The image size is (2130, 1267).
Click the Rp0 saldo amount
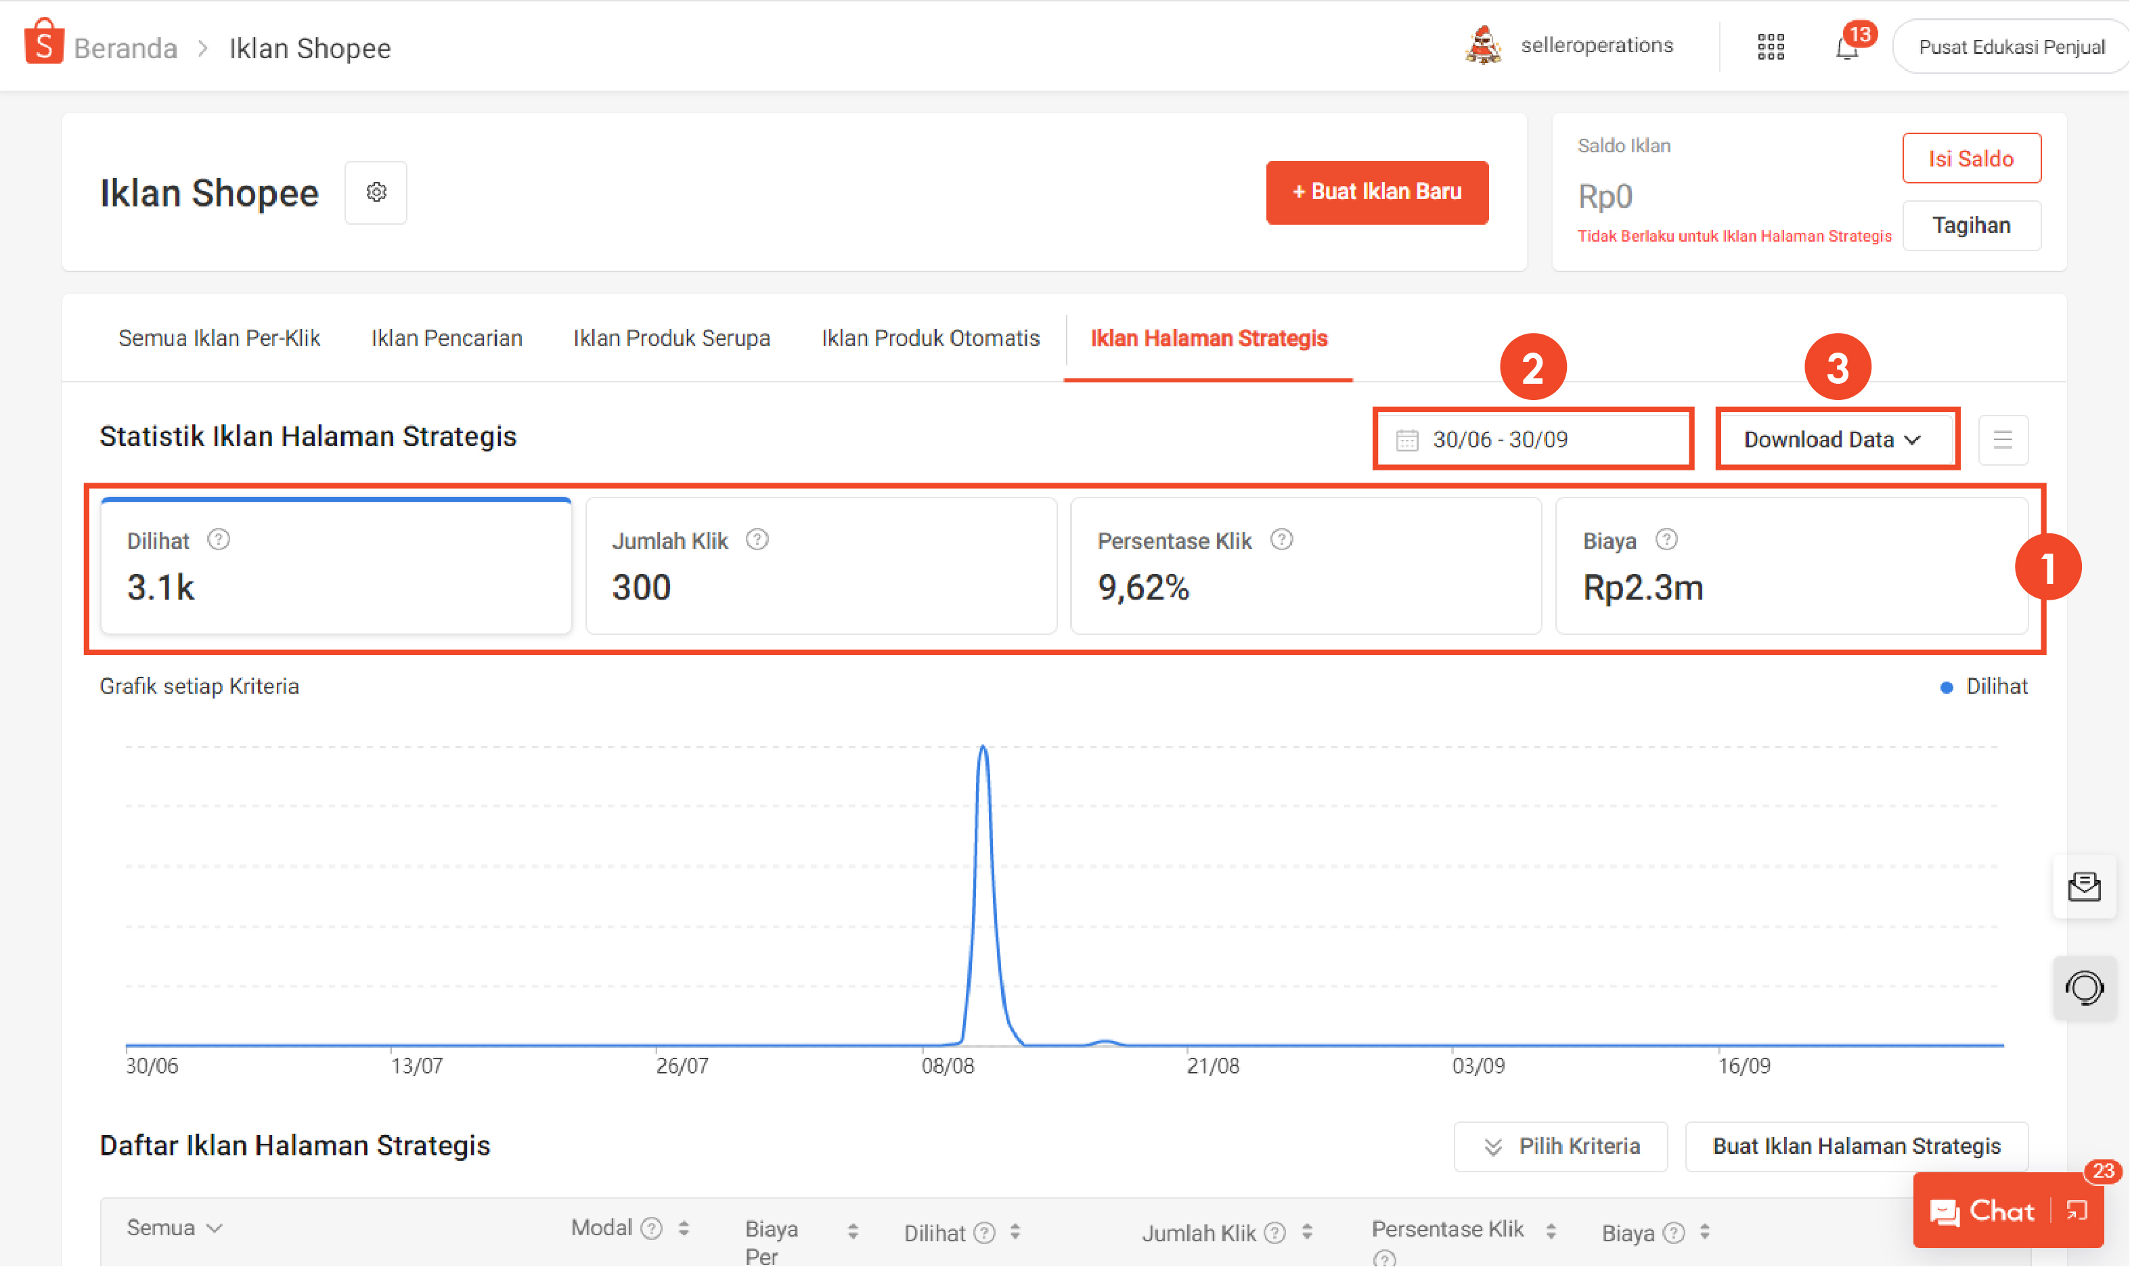tap(1605, 196)
